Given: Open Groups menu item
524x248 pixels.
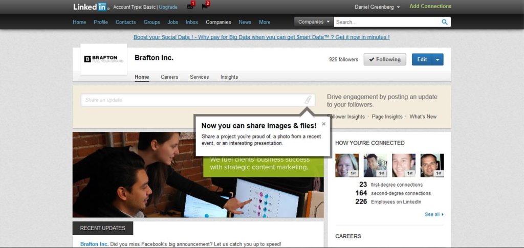Looking at the screenshot, I should pyautogui.click(x=151, y=22).
